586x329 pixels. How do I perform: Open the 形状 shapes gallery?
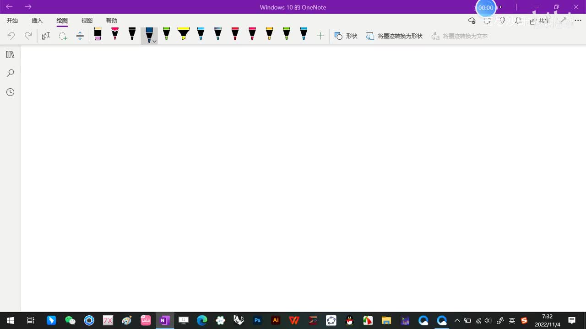[346, 36]
